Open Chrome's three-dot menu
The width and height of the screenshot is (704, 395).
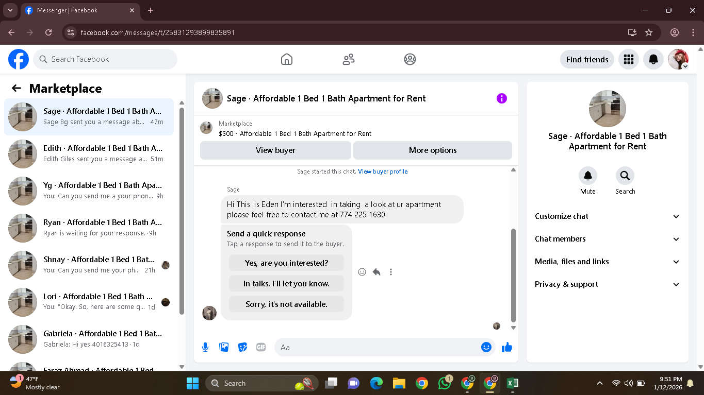693,32
